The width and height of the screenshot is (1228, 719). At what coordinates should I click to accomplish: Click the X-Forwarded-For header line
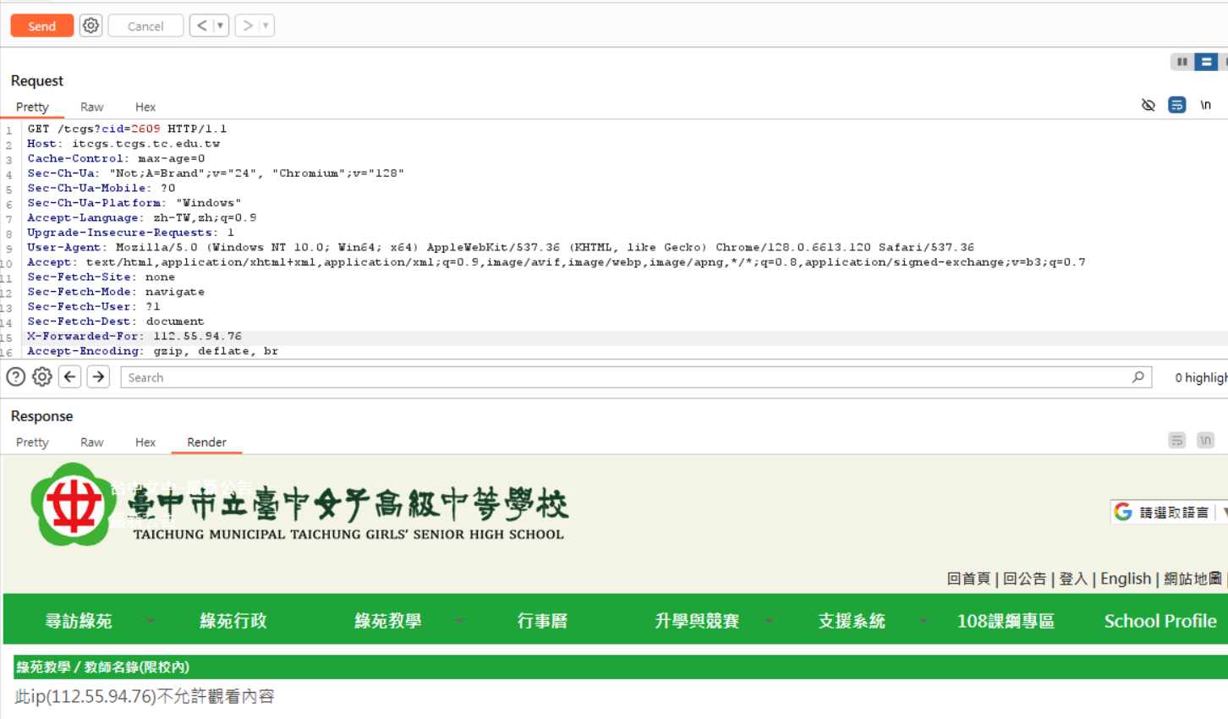[134, 337]
